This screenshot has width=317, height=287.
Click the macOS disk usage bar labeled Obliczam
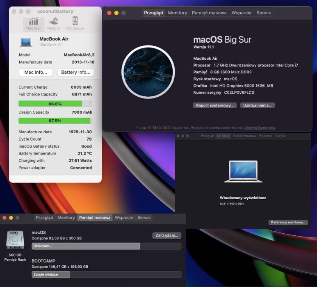(x=106, y=246)
